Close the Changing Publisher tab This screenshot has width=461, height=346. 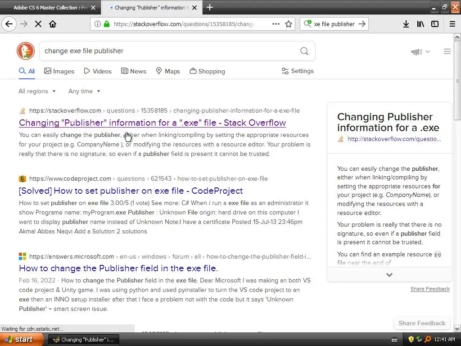[194, 8]
